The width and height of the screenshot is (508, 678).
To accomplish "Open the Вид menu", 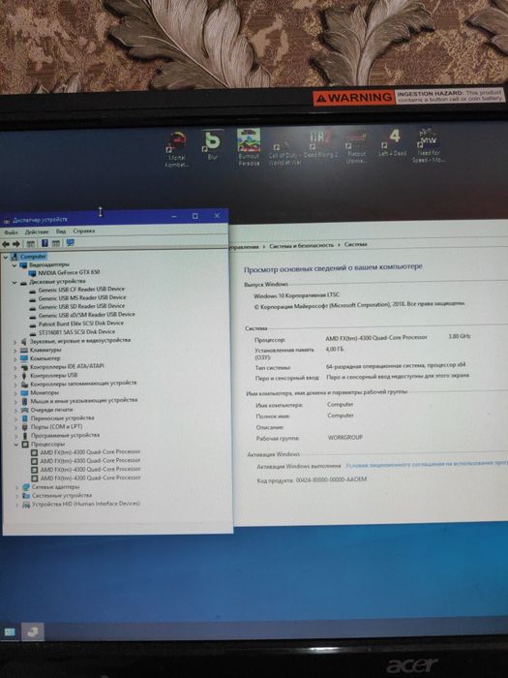I will click(61, 231).
